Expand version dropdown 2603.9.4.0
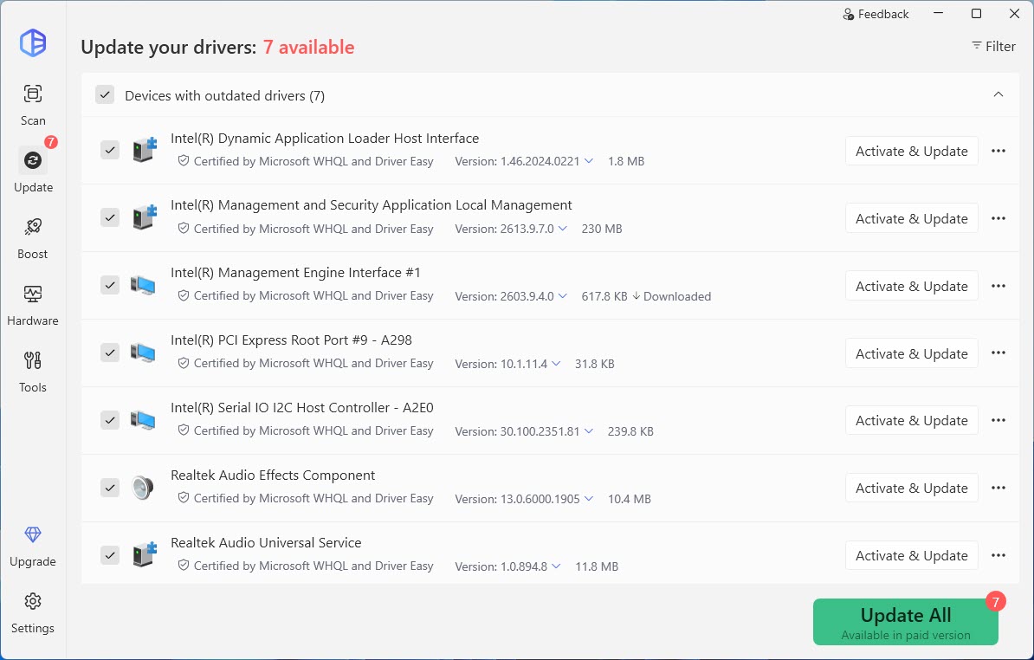The image size is (1034, 660). click(563, 296)
